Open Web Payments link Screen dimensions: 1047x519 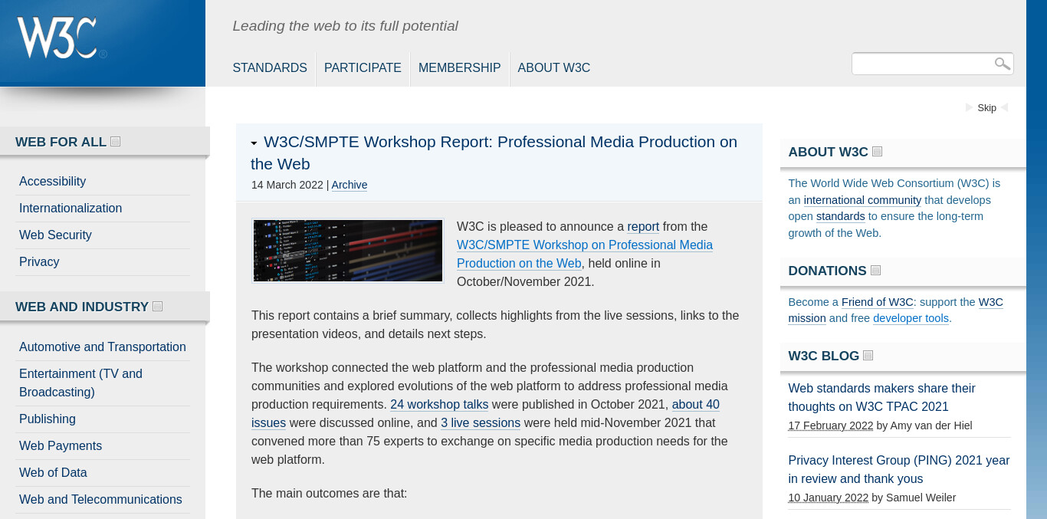[61, 445]
